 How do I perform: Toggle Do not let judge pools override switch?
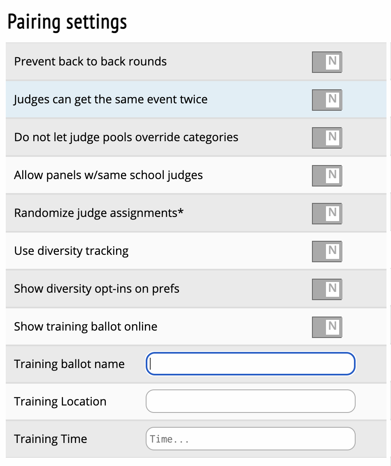327,137
